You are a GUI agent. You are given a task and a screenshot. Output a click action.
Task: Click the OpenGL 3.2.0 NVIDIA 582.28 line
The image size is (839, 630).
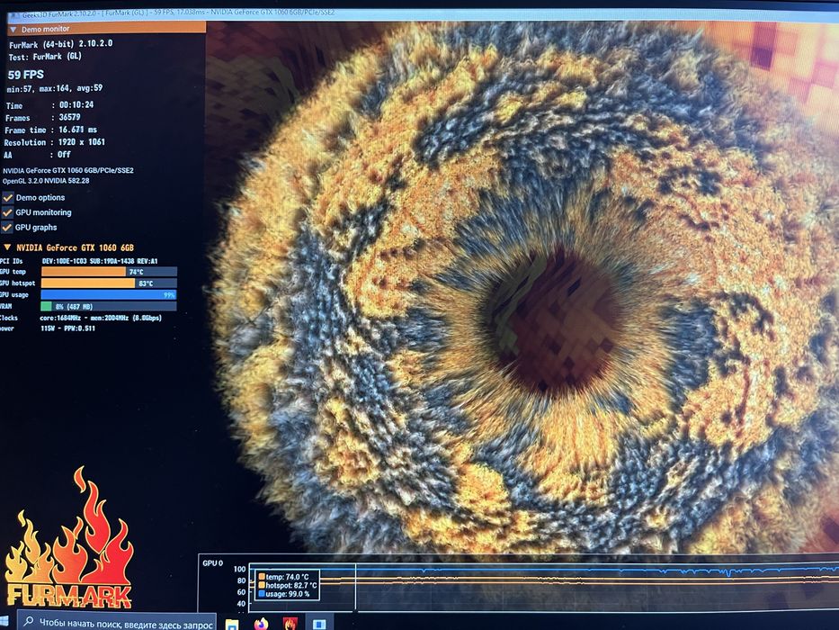tap(46, 181)
